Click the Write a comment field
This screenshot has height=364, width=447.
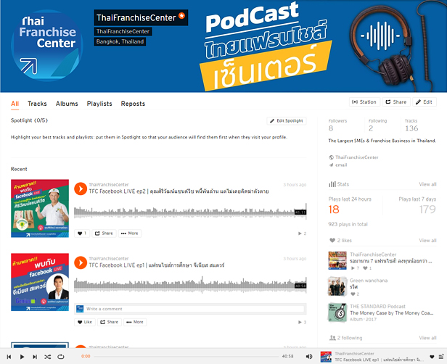194,309
